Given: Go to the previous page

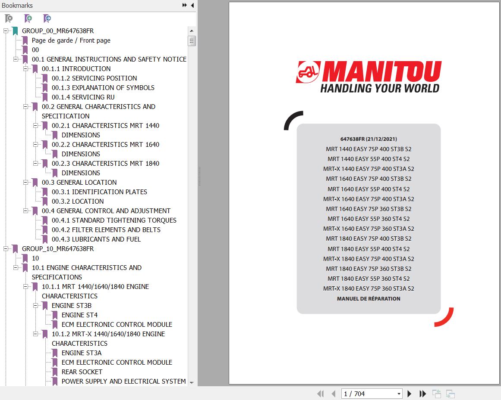Looking at the screenshot, I should click(x=334, y=394).
